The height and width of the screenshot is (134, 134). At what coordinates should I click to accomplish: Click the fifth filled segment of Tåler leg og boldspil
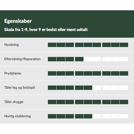click(88, 88)
